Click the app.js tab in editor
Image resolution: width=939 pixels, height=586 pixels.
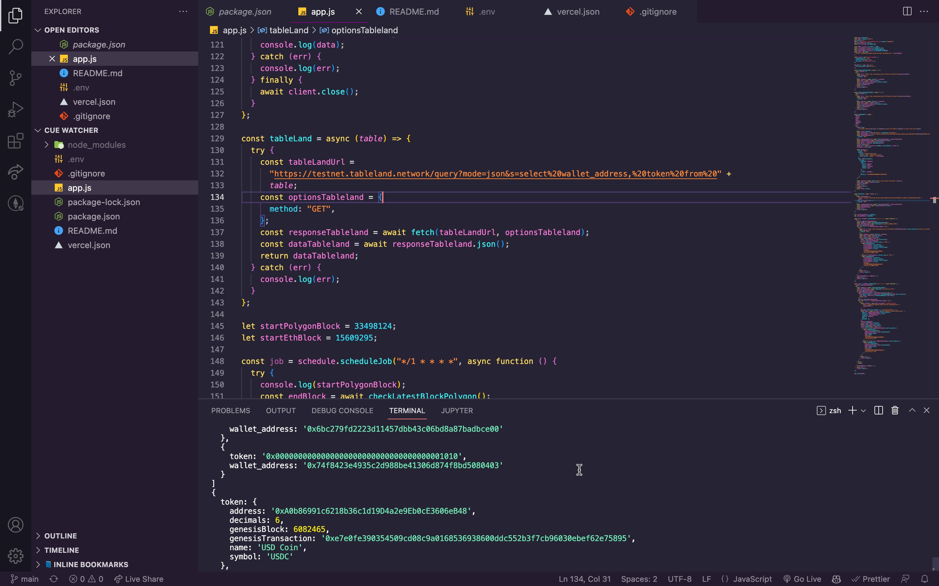pyautogui.click(x=323, y=11)
